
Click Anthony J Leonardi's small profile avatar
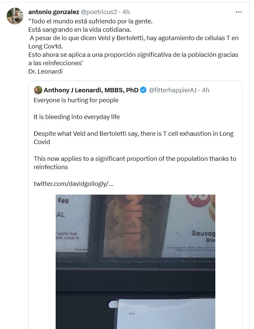38,90
